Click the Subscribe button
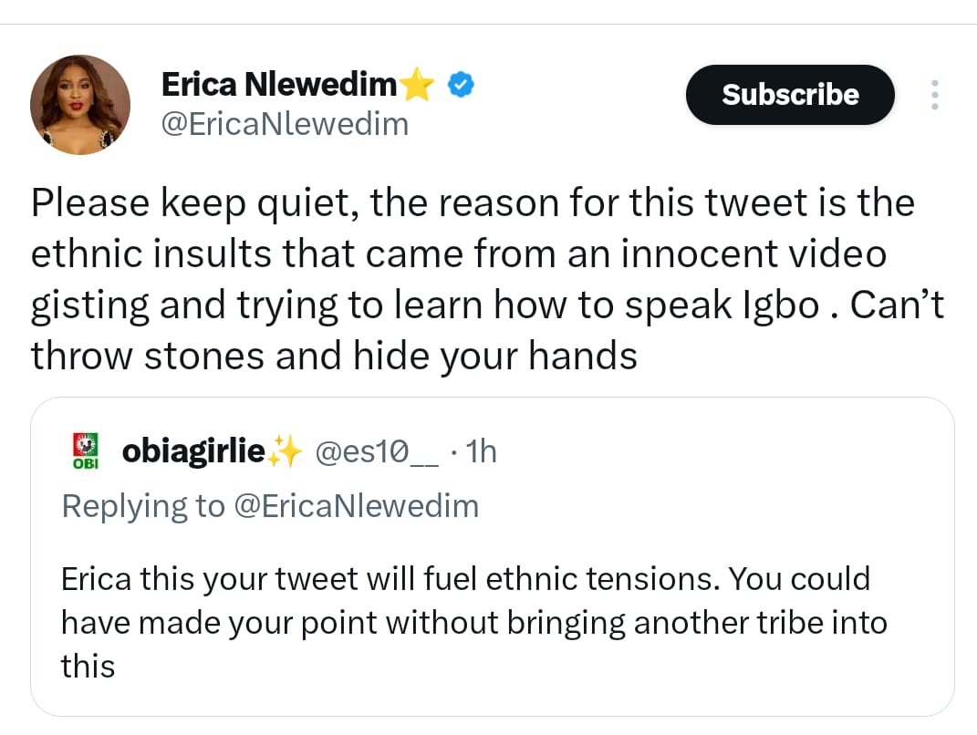Viewport: 977px width, 735px height. tap(790, 95)
